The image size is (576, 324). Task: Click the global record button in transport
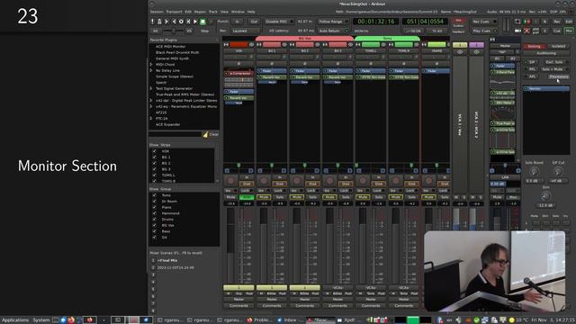211,22
